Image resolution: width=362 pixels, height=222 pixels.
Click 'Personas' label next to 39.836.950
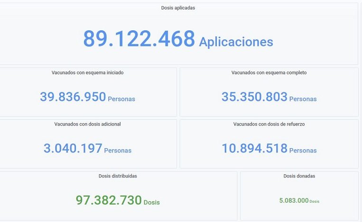(121, 99)
